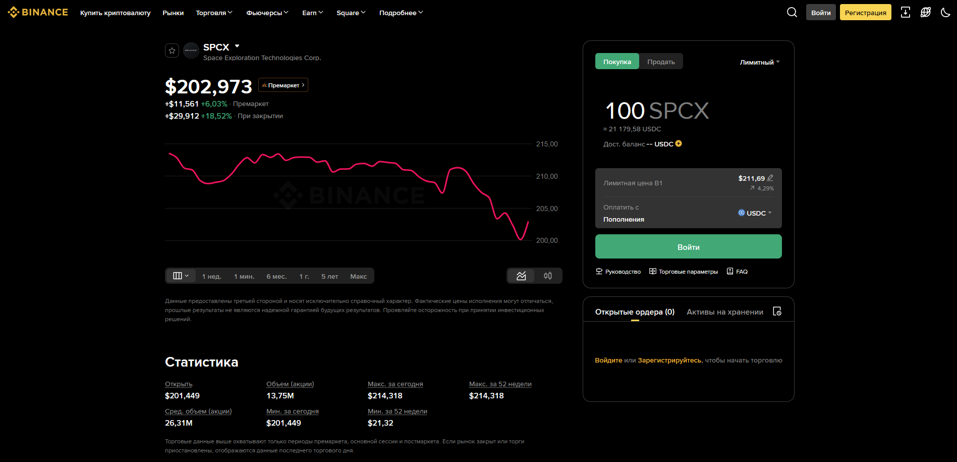Open the chart interval columns dropdown
Viewport: 957px width, 462px height.
[x=181, y=276]
